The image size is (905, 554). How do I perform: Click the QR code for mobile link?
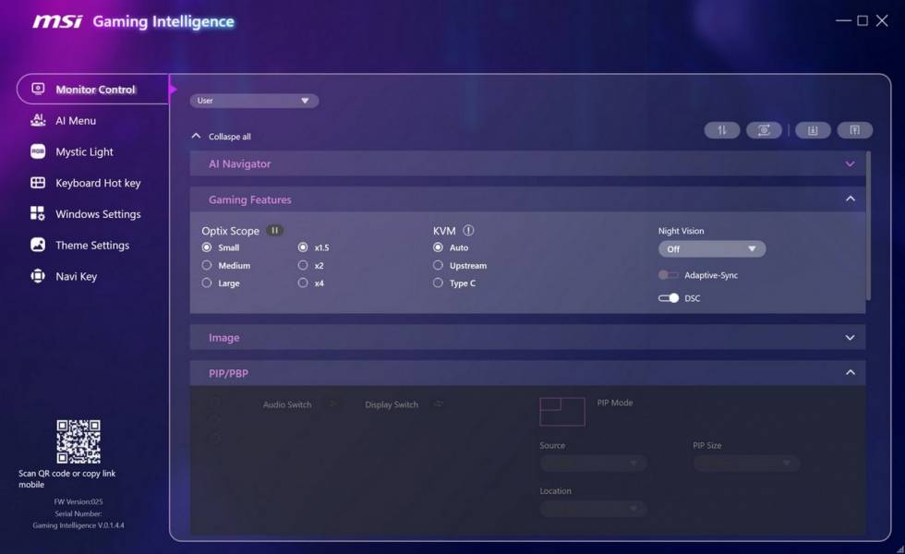78,441
